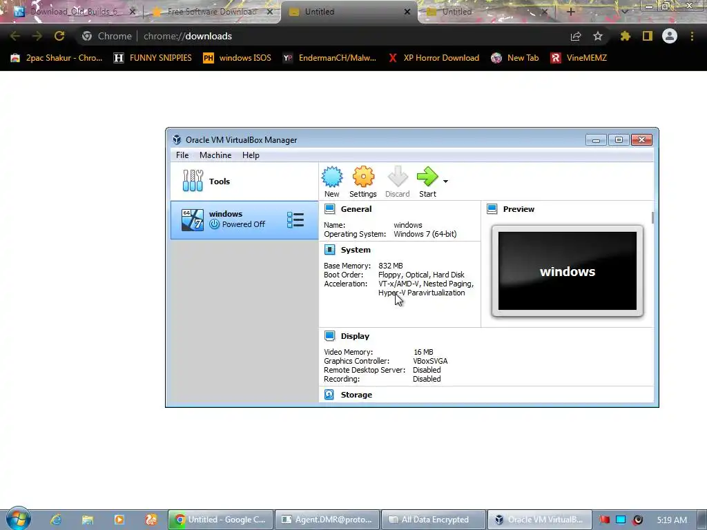This screenshot has width=707, height=530.
Task: Open the FUNNY SNIPPIES bookmark
Action: coord(153,58)
